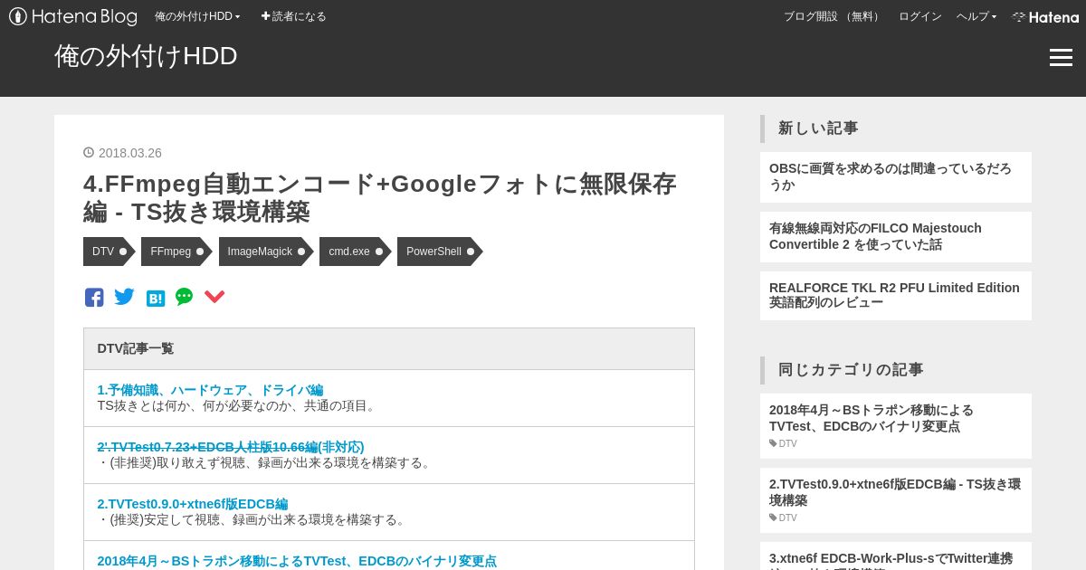Open the Hatena Blog logo link
Viewport: 1086px width, 570px height.
[73, 16]
